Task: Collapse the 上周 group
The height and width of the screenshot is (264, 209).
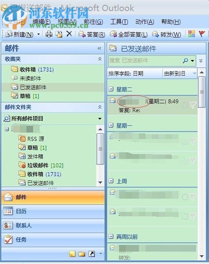Action: coord(111,181)
